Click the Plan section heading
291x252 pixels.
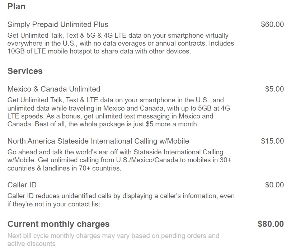coord(16,6)
